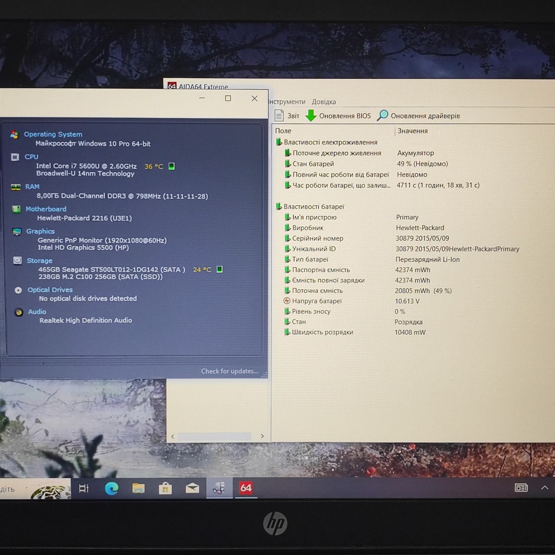Click the Speccy icon in the taskbar

(x=219, y=488)
